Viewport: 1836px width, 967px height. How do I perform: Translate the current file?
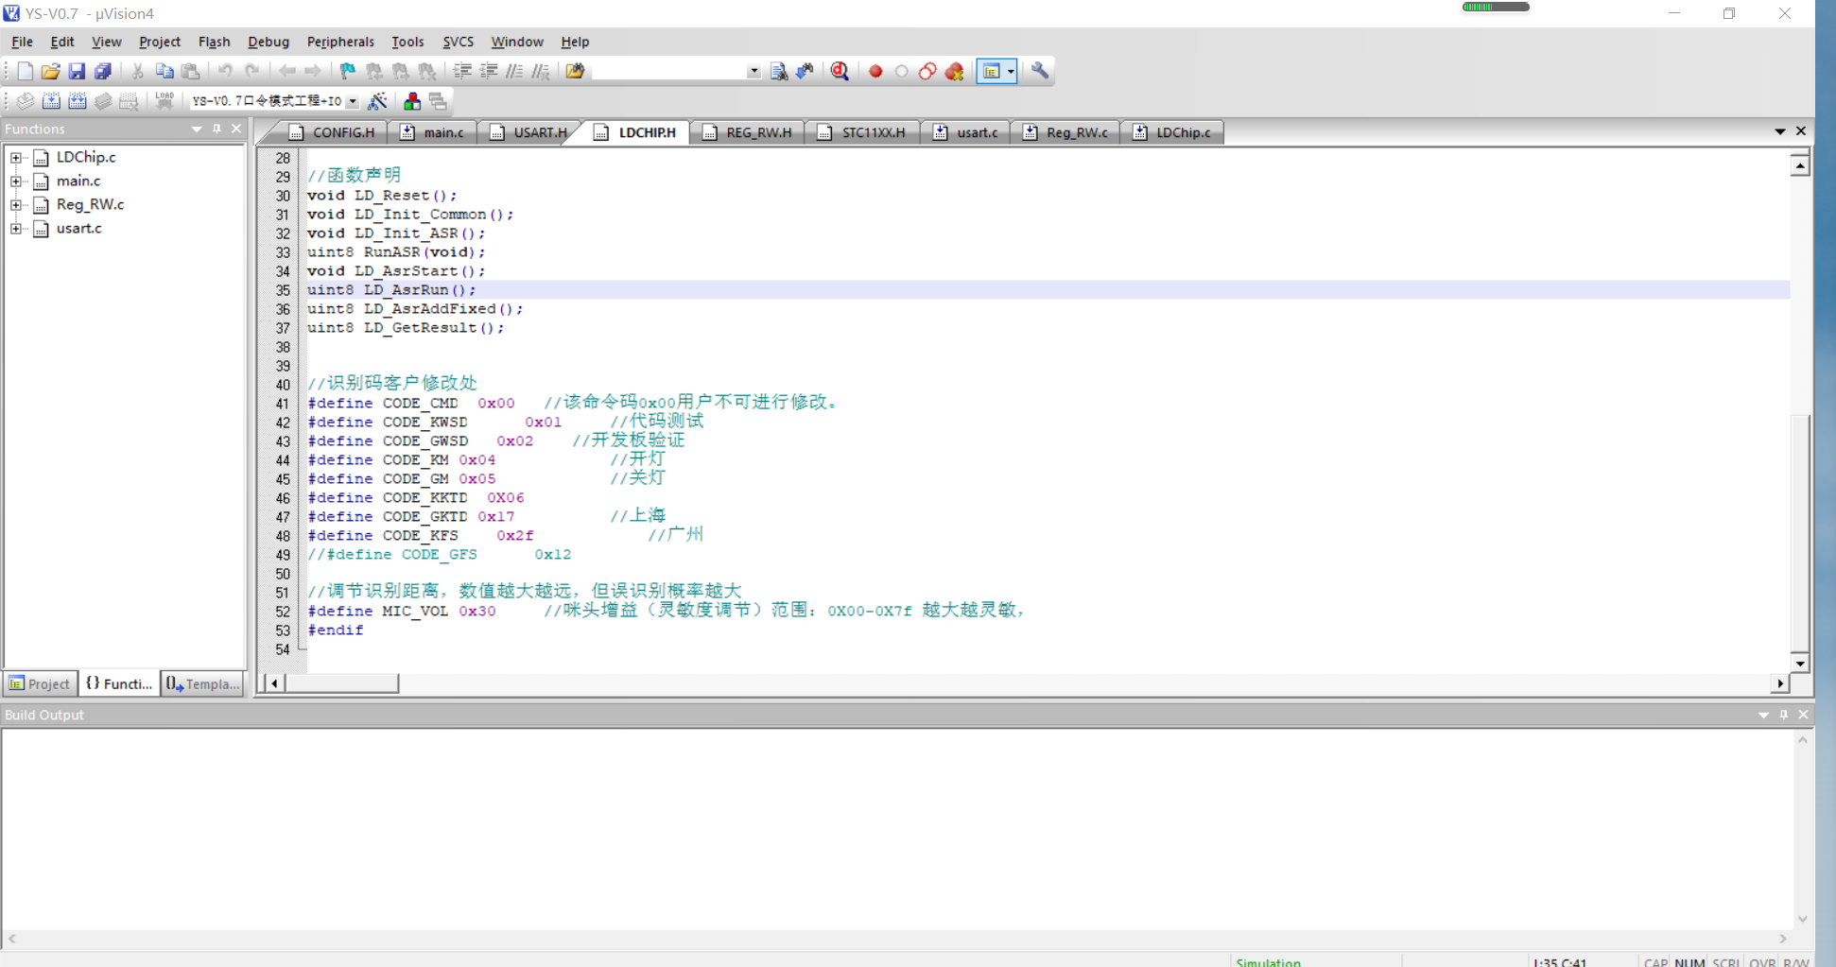pyautogui.click(x=26, y=101)
